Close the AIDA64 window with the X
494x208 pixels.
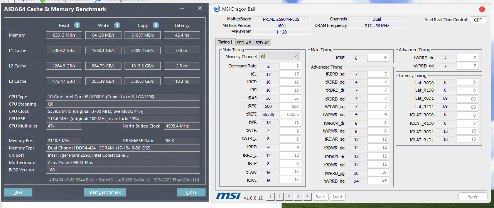click(199, 8)
